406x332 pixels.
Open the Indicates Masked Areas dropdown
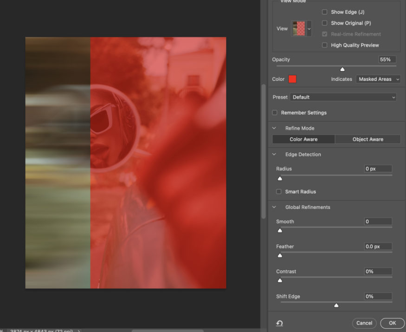378,79
